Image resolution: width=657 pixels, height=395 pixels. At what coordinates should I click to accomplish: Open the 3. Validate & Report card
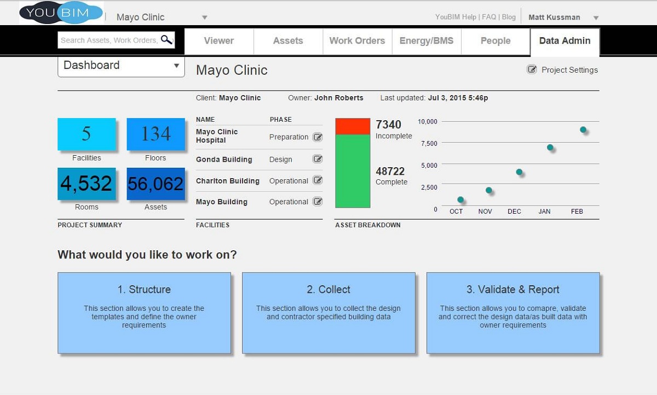point(513,313)
